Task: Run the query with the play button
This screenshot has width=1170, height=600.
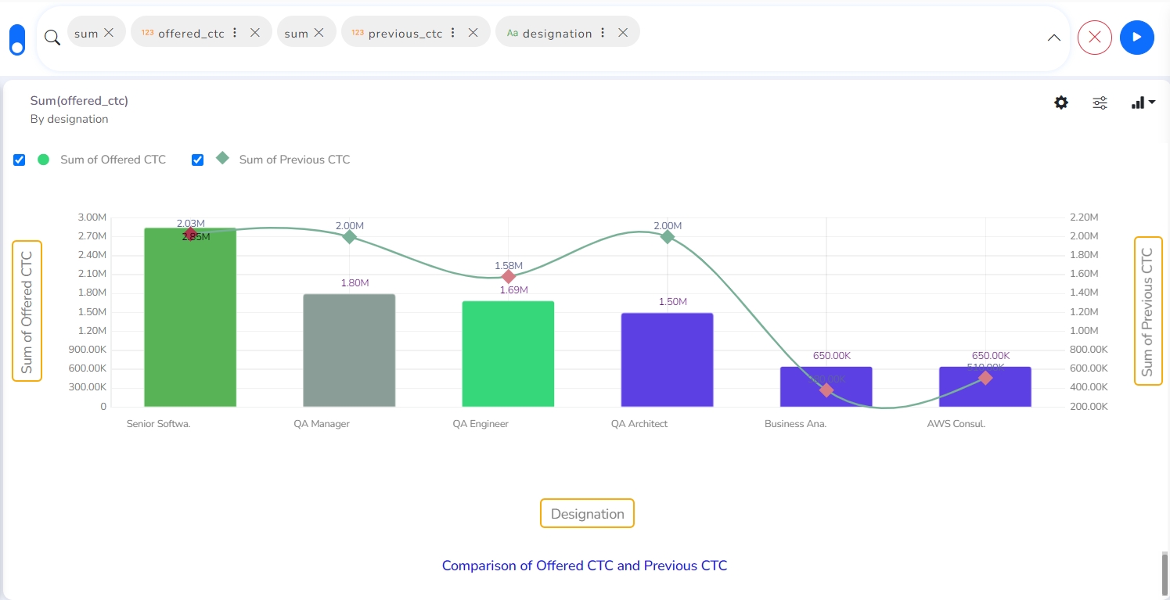Action: click(x=1136, y=38)
